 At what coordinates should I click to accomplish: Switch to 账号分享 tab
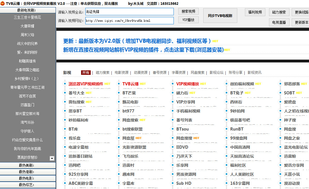point(236,73)
